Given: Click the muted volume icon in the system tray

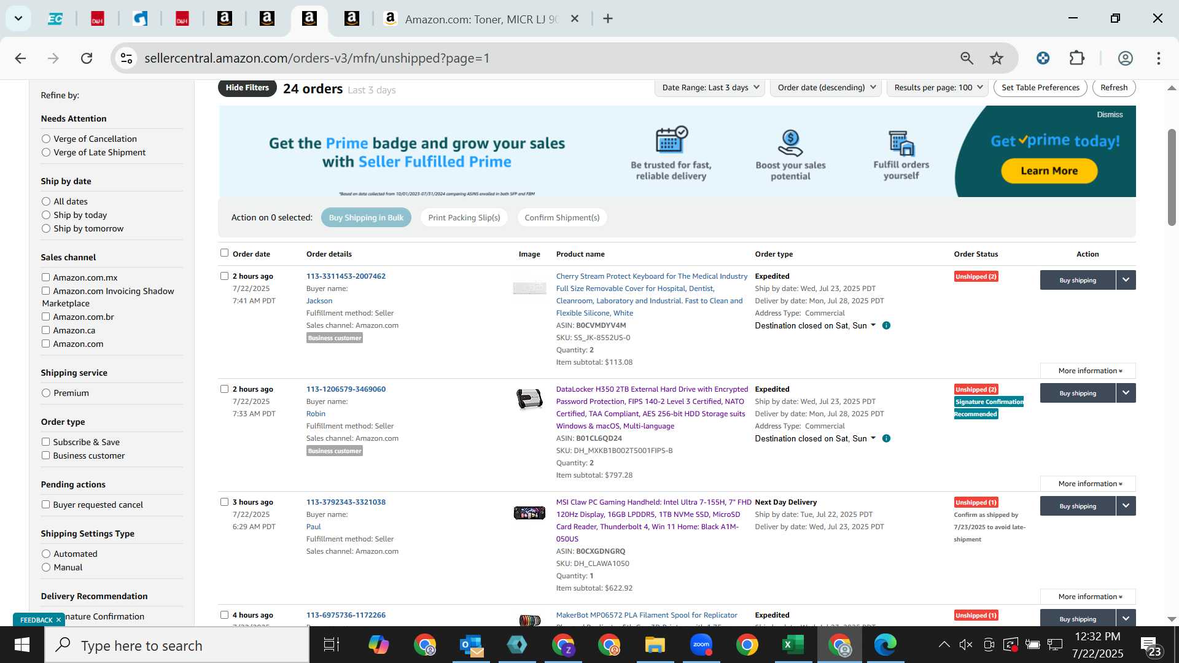Looking at the screenshot, I should tap(966, 645).
